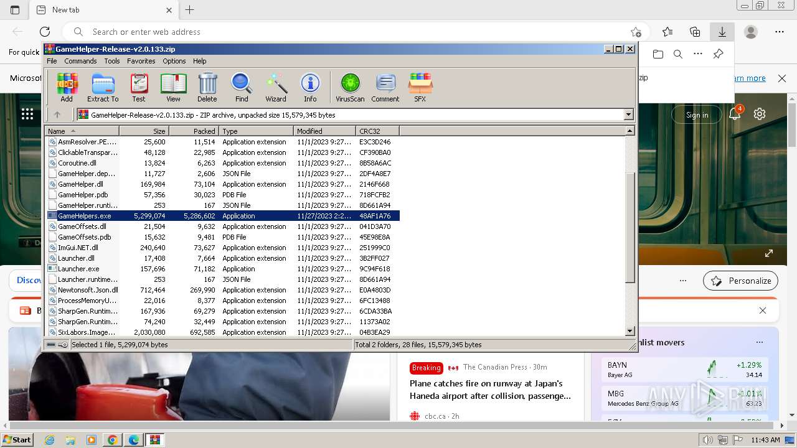Open the File menu

52,61
